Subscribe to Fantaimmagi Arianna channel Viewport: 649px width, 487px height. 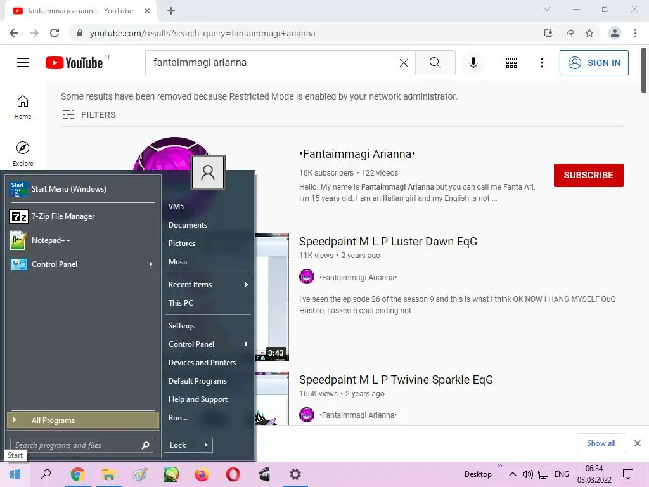tap(588, 175)
